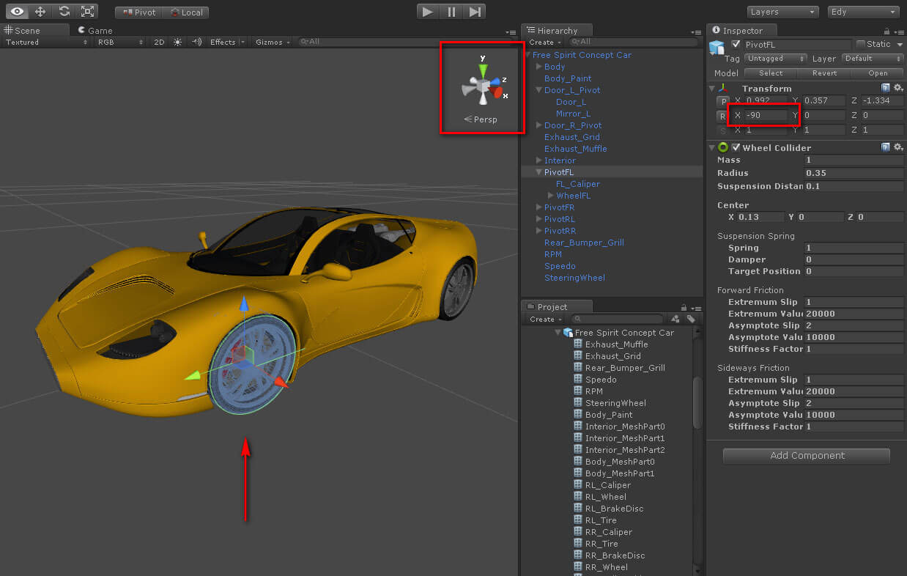
Task: Click the Add Component button
Action: click(x=807, y=456)
